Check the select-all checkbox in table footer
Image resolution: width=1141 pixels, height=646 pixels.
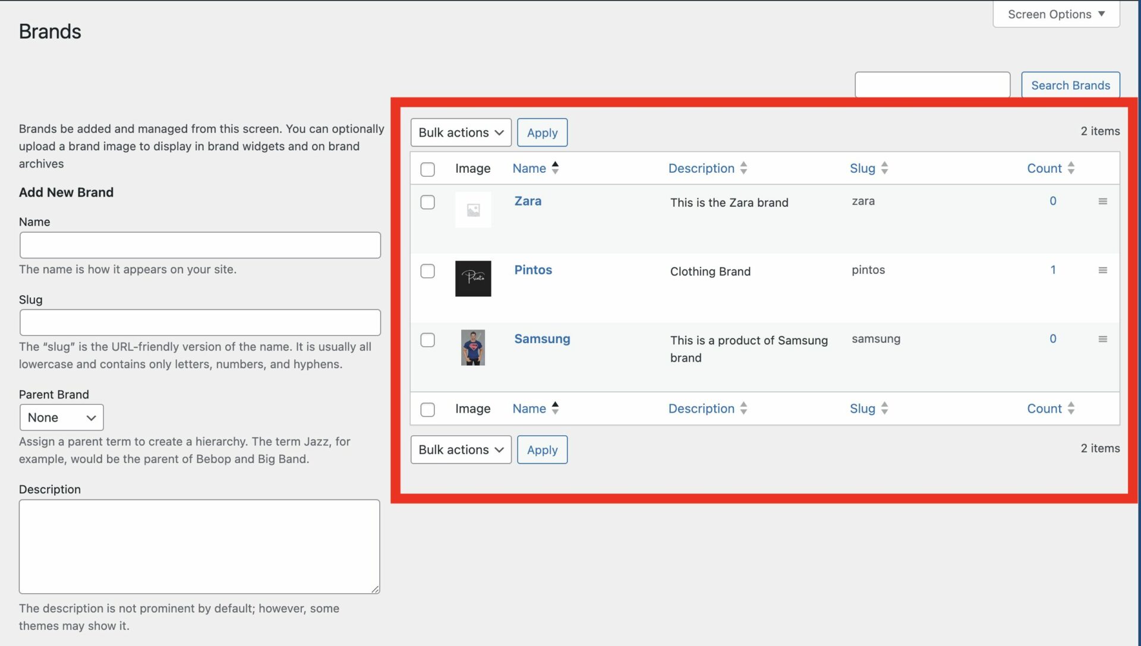point(427,410)
